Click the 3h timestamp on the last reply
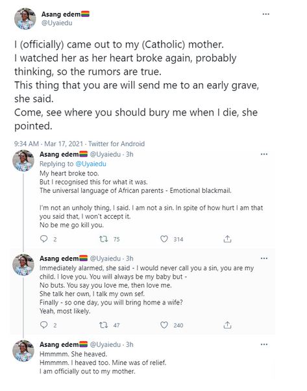Viewport: 307px width, 391px height. coord(130,344)
